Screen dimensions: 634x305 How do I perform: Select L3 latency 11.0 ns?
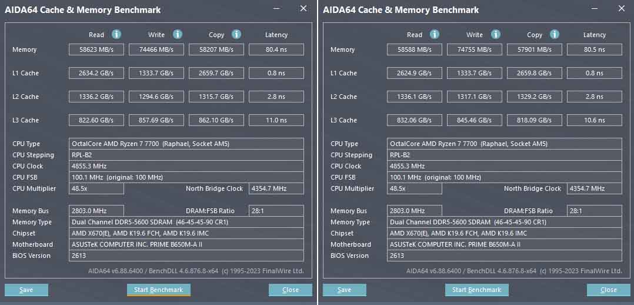pyautogui.click(x=276, y=120)
